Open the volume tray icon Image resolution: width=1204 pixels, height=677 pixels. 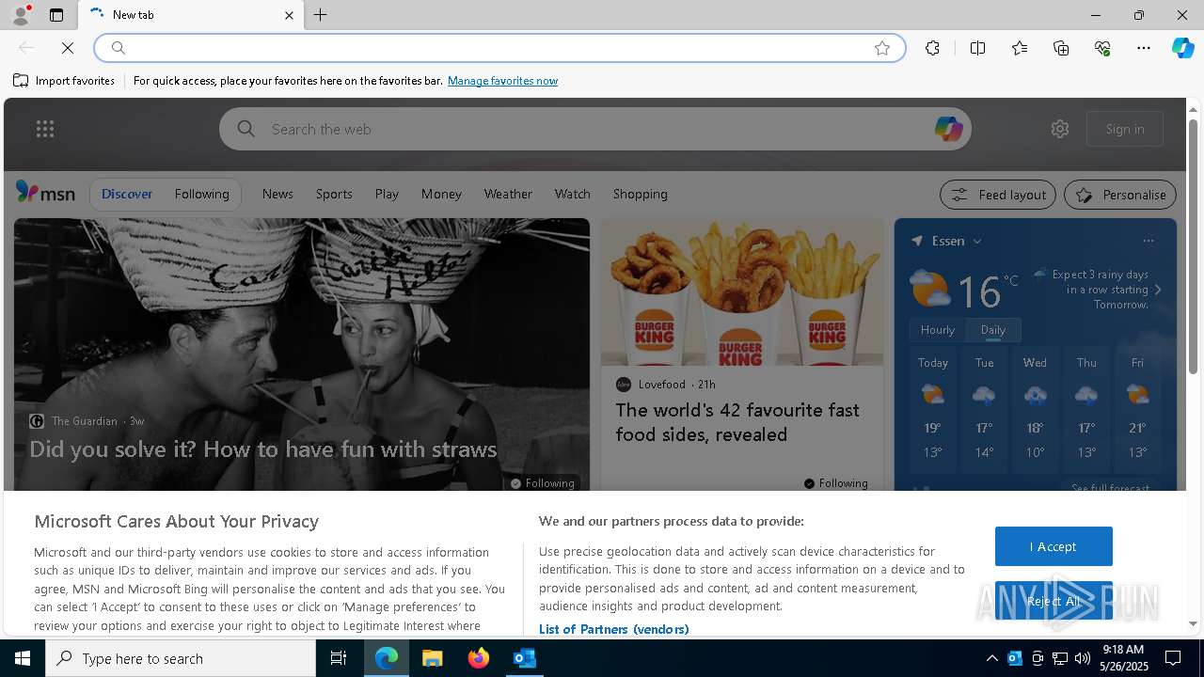pyautogui.click(x=1082, y=658)
